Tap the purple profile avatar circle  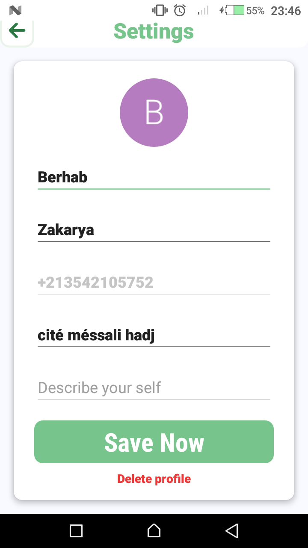(x=154, y=113)
